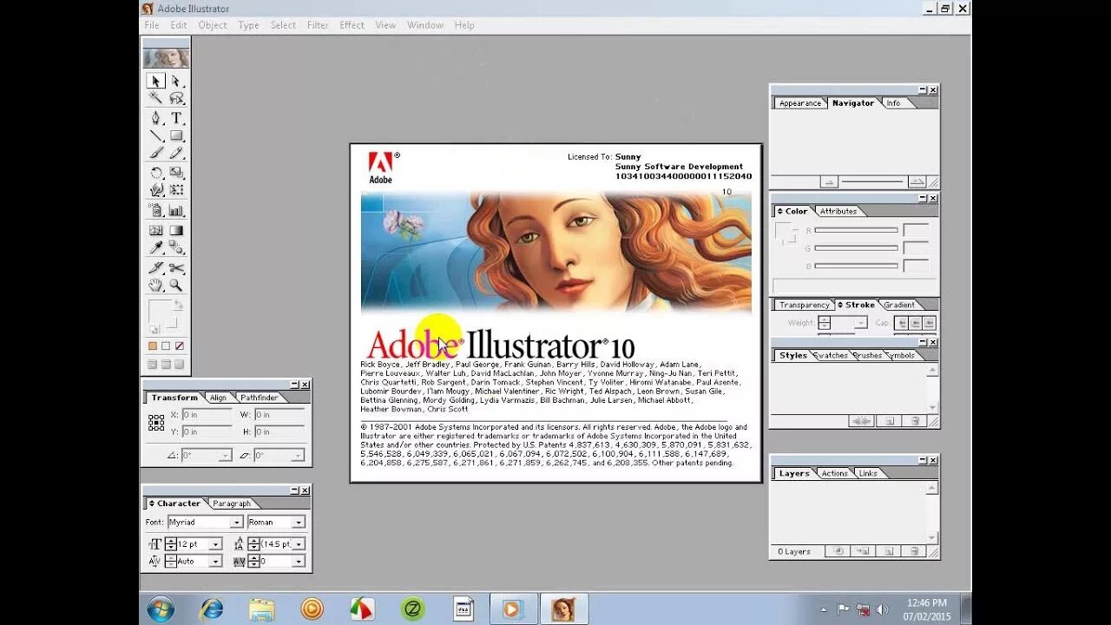Click the swap fill and stroke arrow

[179, 306]
